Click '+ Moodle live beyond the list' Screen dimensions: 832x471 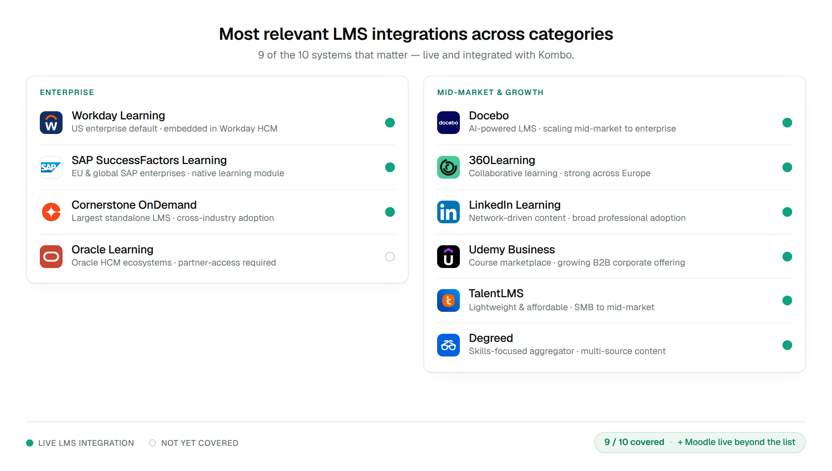[x=737, y=442]
